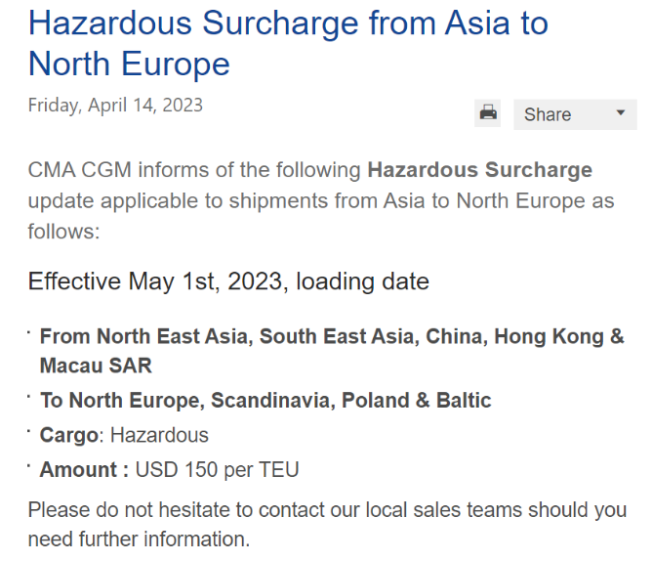The image size is (652, 561).
Task: Click the printer icon
Action: pos(488,113)
